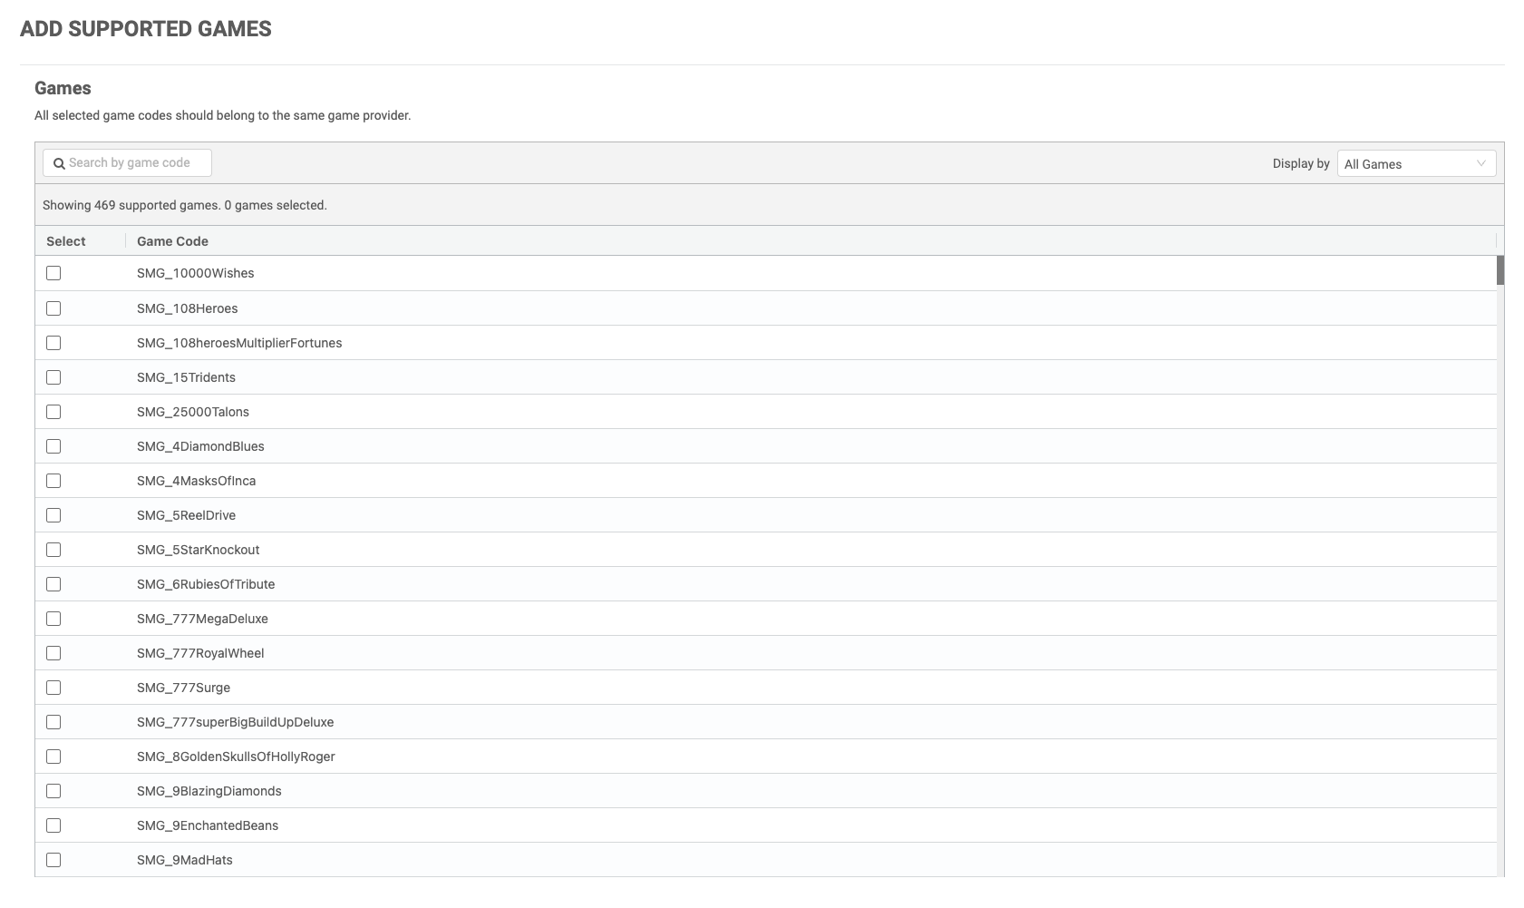Check the SMG_15Tridents row box
Screen dimensions: 1524x908
pyautogui.click(x=53, y=377)
